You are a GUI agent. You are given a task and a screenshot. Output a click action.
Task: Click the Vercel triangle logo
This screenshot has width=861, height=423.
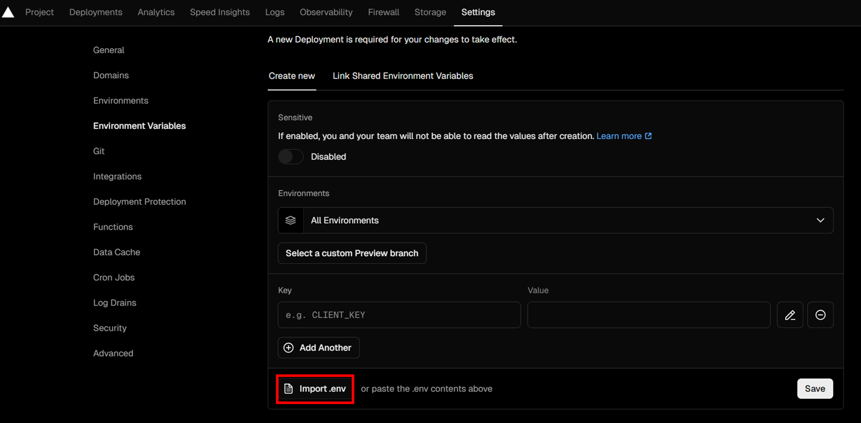point(8,12)
